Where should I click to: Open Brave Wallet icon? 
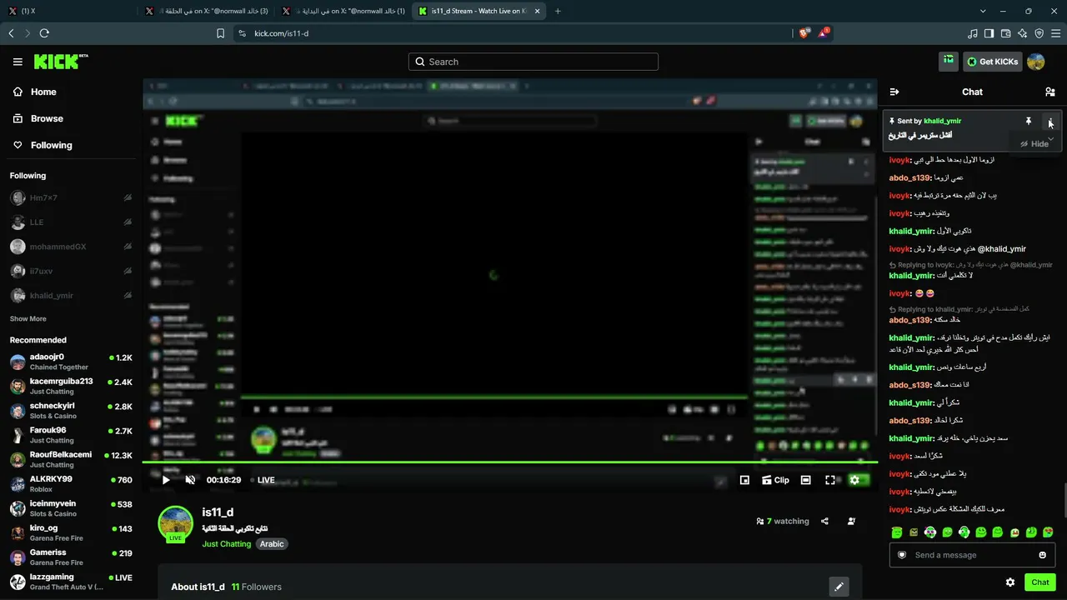point(1005,33)
